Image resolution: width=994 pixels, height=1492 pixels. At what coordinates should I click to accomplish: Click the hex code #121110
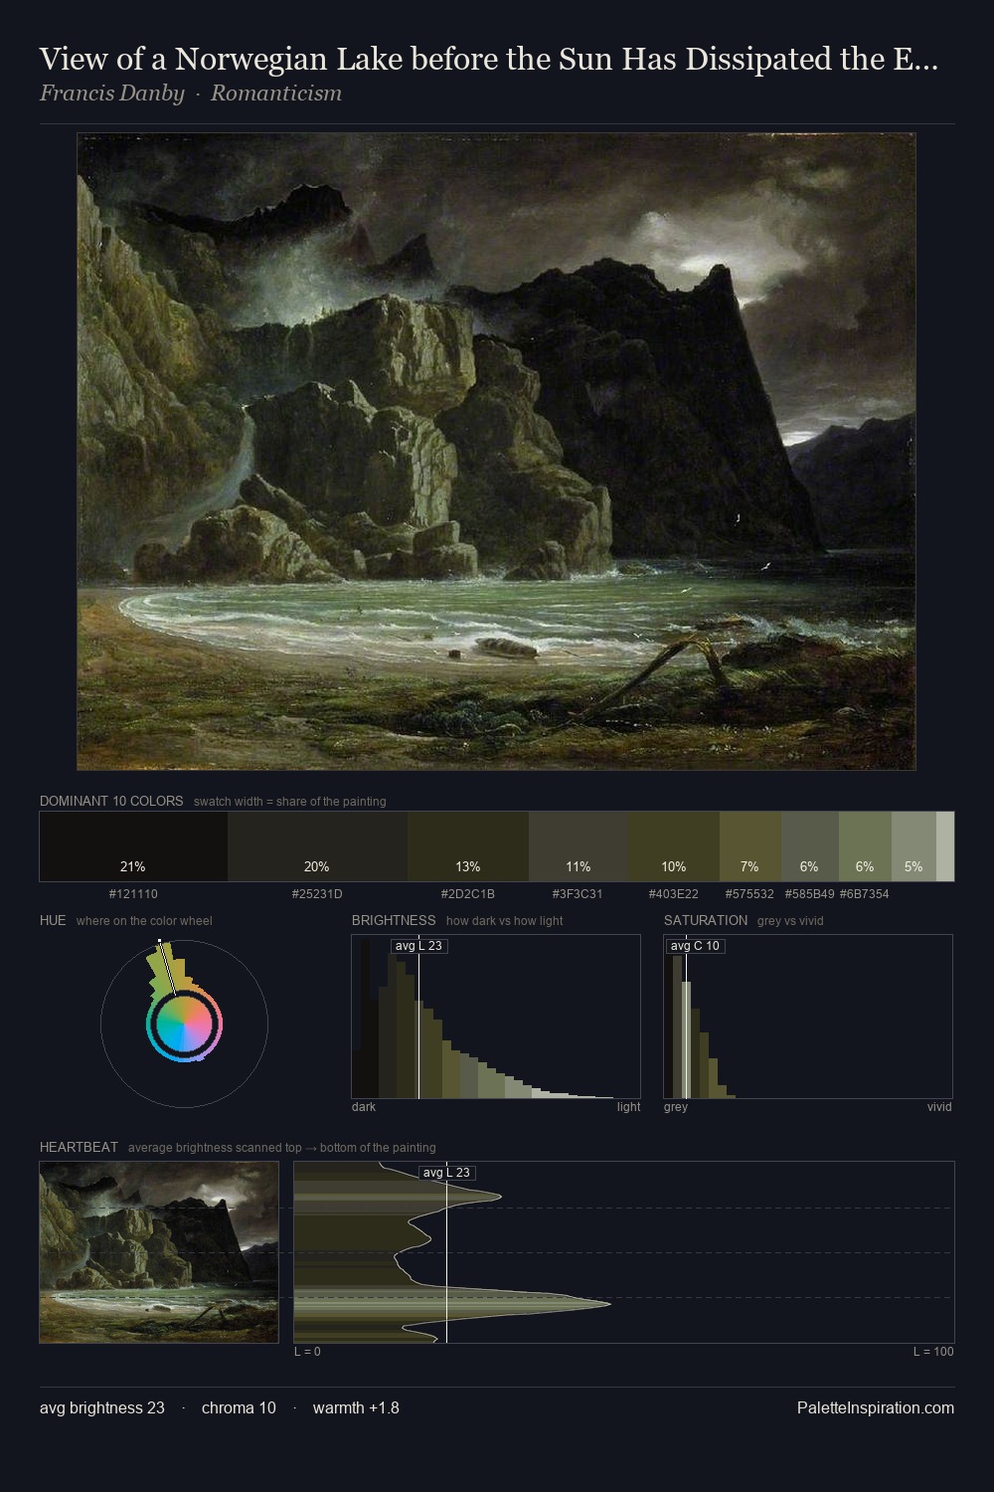coord(133,894)
